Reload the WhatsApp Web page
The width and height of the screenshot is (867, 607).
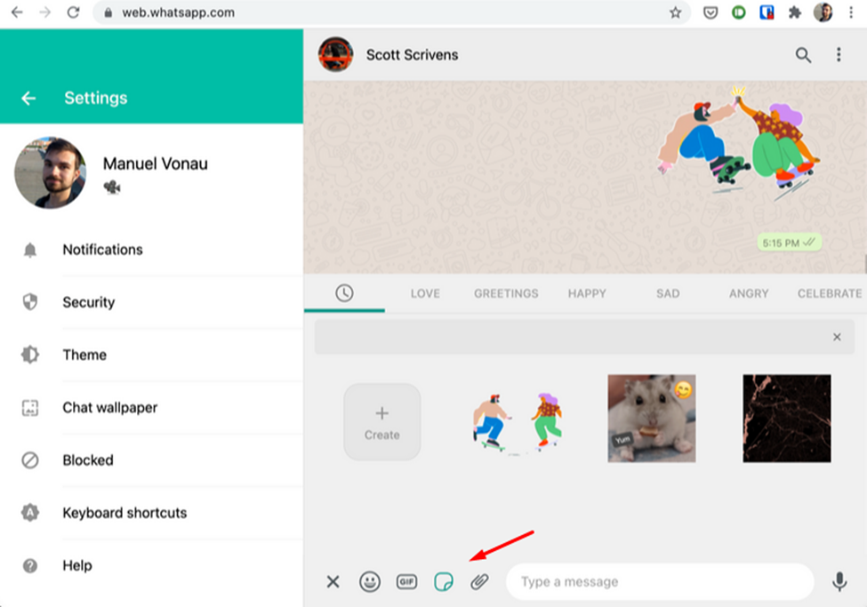tap(73, 12)
